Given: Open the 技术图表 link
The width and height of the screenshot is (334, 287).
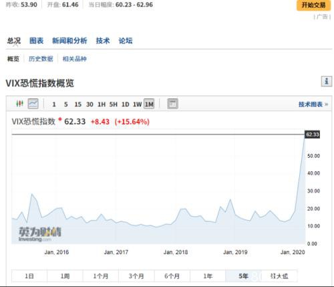Looking at the screenshot, I should (313, 104).
